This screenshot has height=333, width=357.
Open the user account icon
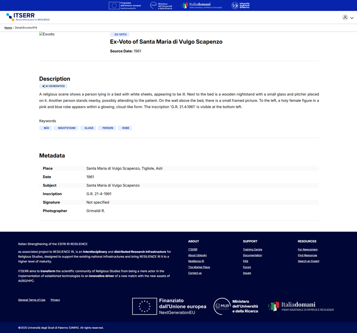345,17
